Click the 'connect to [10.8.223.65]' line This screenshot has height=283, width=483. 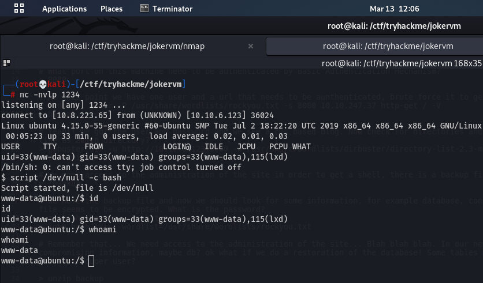coord(138,115)
